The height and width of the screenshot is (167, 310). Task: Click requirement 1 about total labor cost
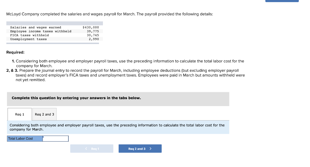pyautogui.click(x=128, y=63)
